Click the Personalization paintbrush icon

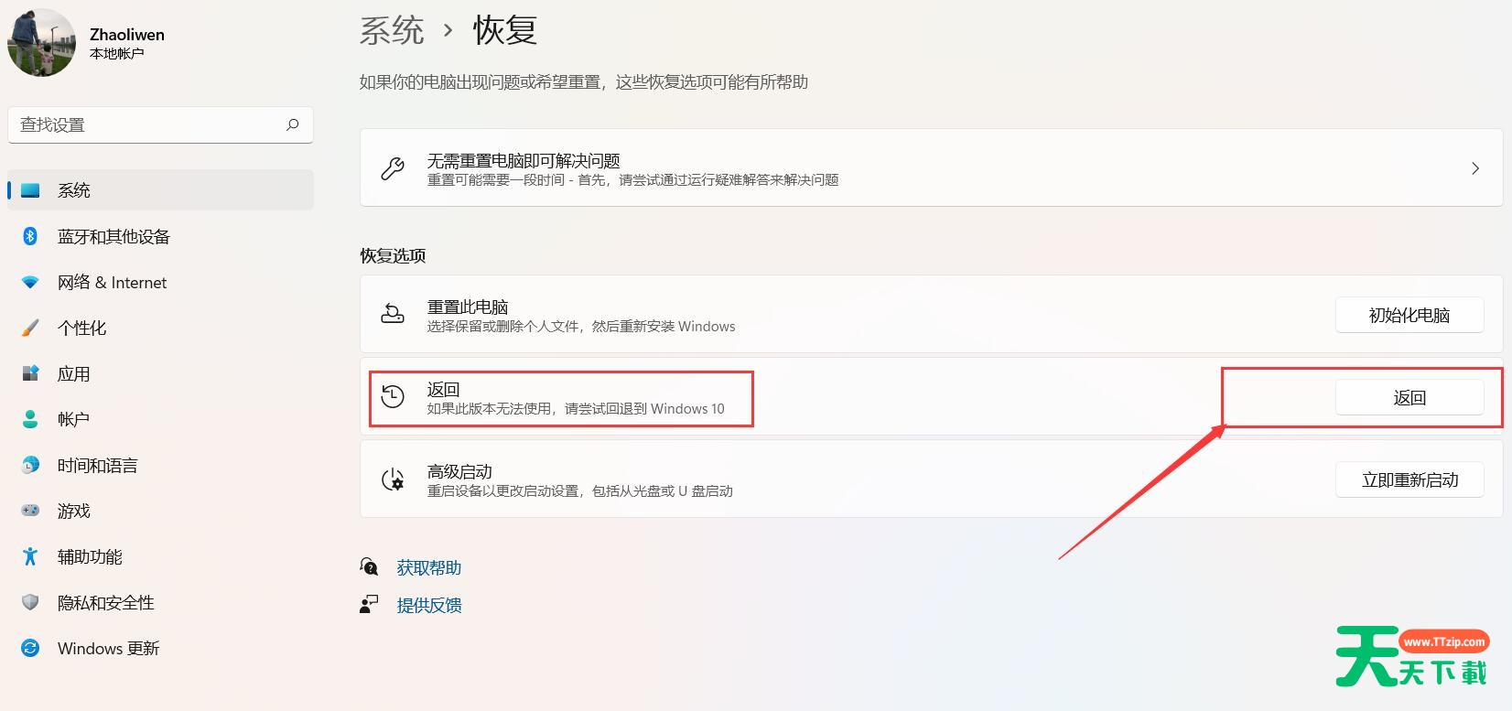(x=30, y=328)
